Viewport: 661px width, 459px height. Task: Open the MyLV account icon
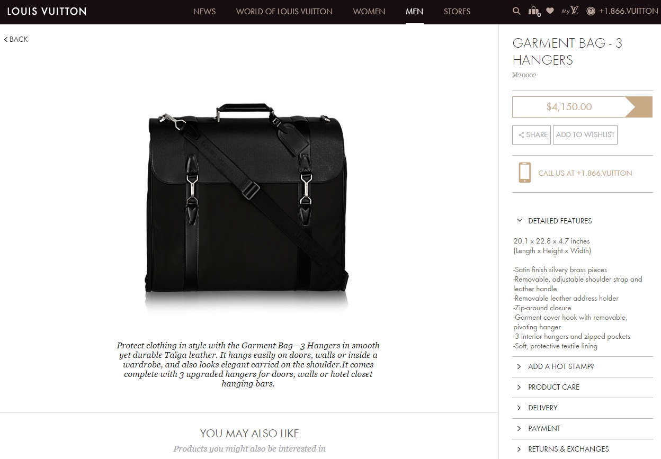[x=570, y=11]
